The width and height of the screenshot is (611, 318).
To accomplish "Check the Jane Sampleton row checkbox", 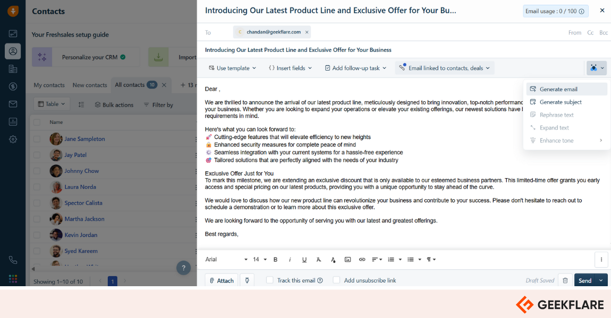I will pyautogui.click(x=37, y=139).
